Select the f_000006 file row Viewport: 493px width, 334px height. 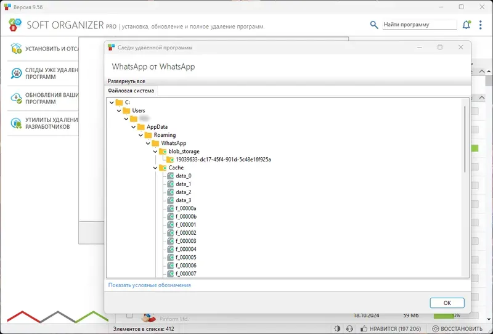(x=181, y=266)
